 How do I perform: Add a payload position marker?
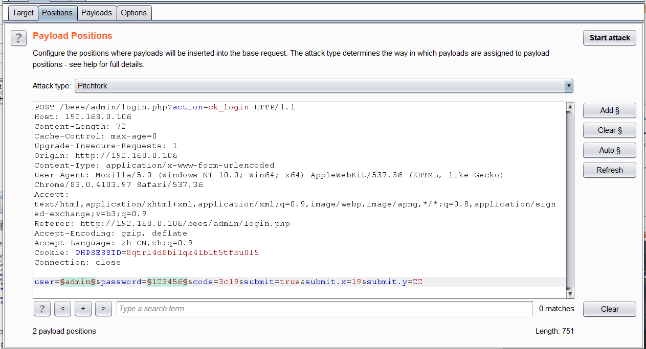[610, 110]
